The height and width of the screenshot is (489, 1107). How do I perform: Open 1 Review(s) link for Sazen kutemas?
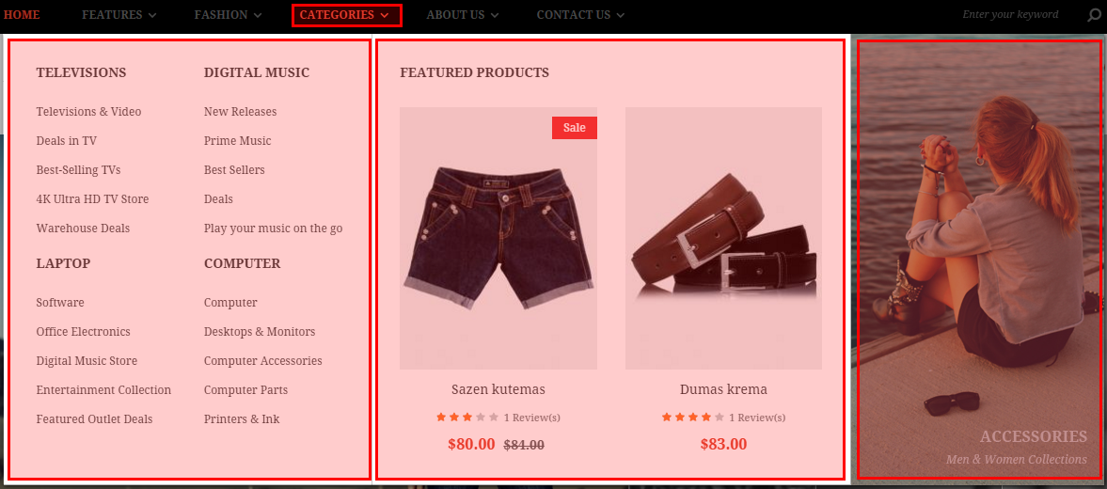[532, 418]
